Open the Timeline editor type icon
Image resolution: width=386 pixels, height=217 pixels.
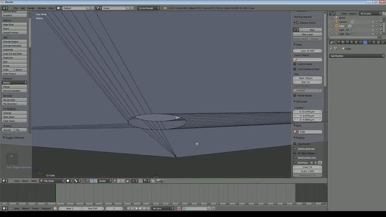click(x=5, y=209)
